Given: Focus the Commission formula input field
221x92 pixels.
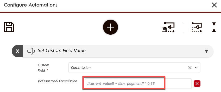Looking at the screenshot, I should (x=138, y=84).
